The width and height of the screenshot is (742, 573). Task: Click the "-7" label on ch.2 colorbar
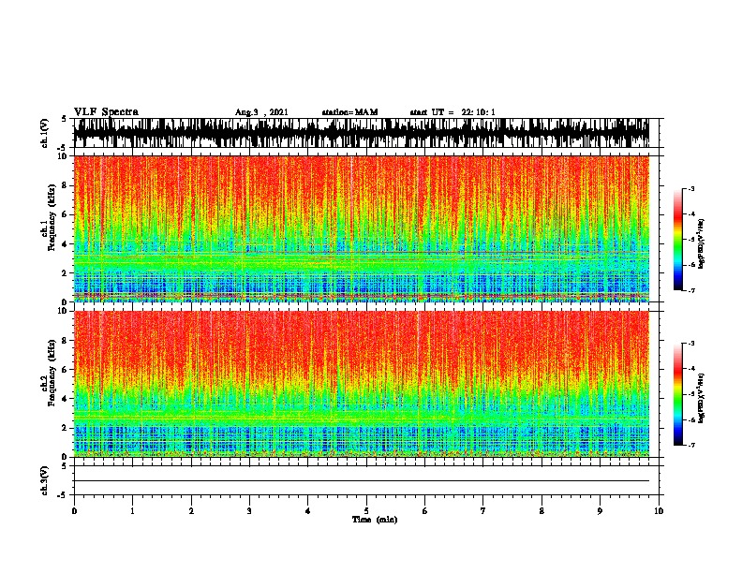690,446
